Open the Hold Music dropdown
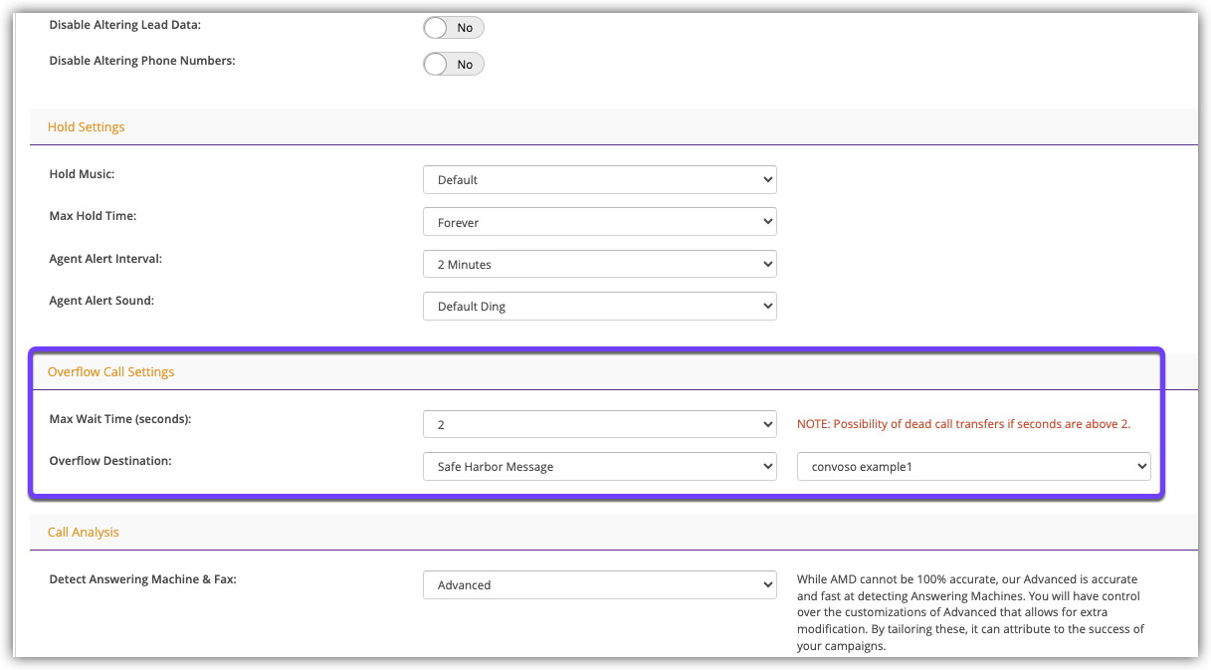Viewport: 1211px width, 670px height. pos(599,180)
